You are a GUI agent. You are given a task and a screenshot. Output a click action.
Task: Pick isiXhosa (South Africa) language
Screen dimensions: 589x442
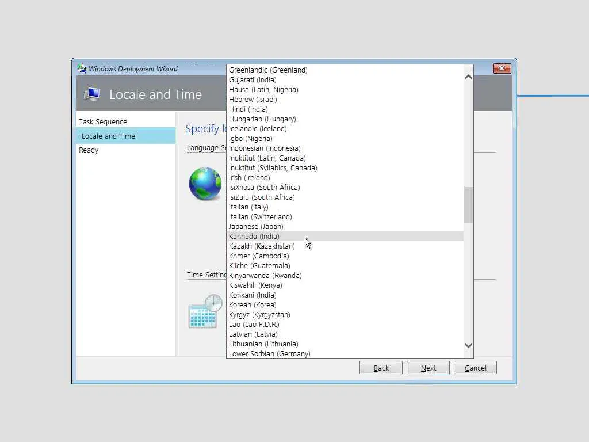[345, 187]
